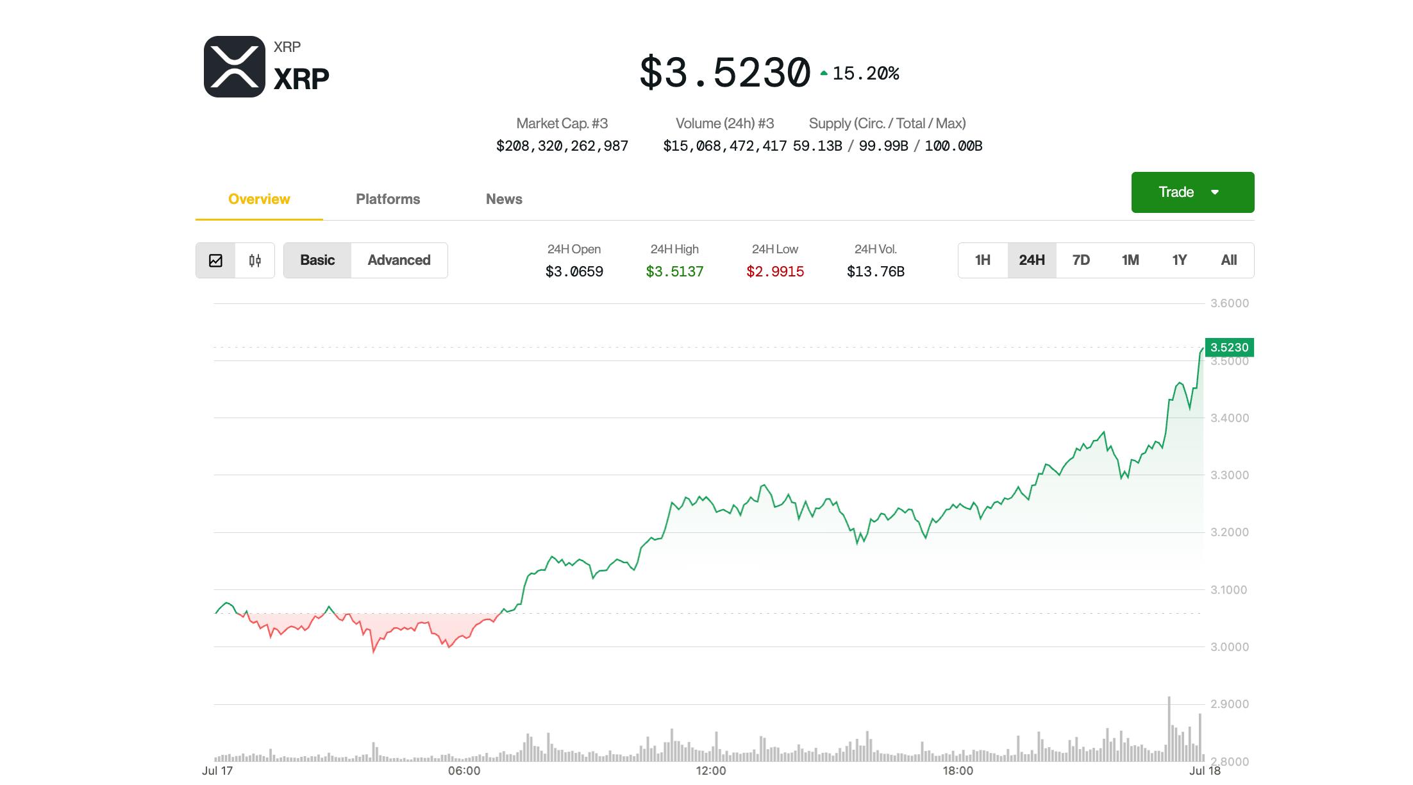Open the Trade dropdown
Image resolution: width=1413 pixels, height=785 pixels.
click(x=1191, y=192)
